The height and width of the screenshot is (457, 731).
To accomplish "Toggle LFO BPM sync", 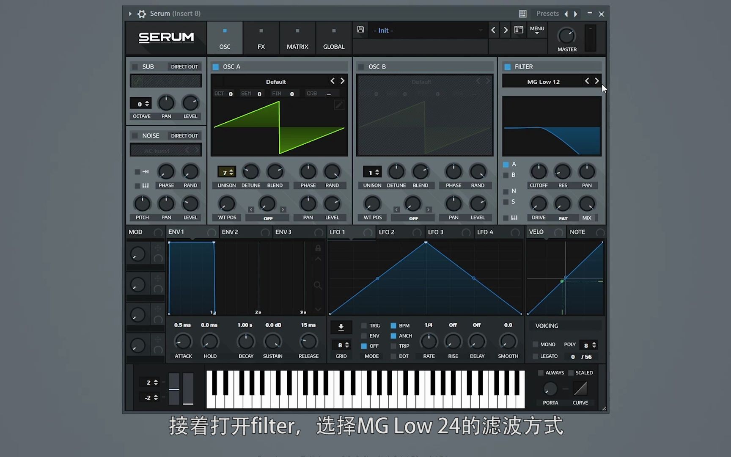I will [x=393, y=325].
